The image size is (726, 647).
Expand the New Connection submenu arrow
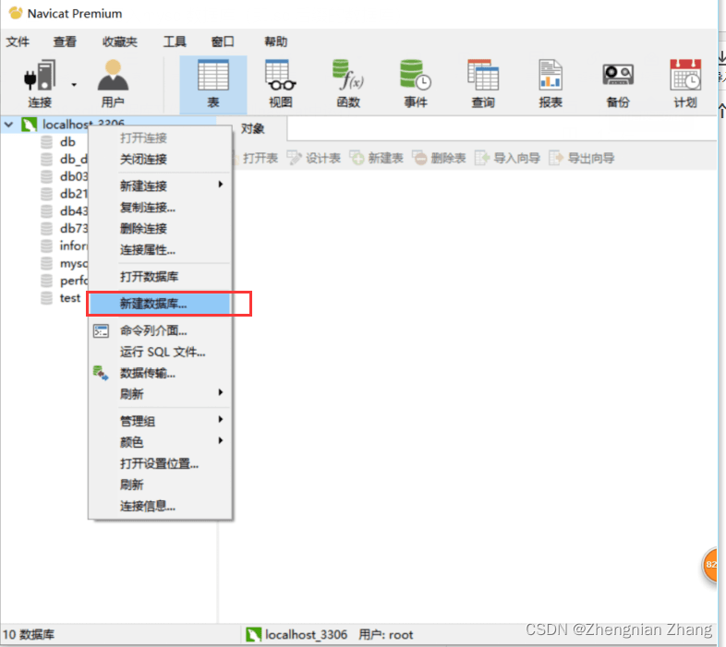coord(220,186)
